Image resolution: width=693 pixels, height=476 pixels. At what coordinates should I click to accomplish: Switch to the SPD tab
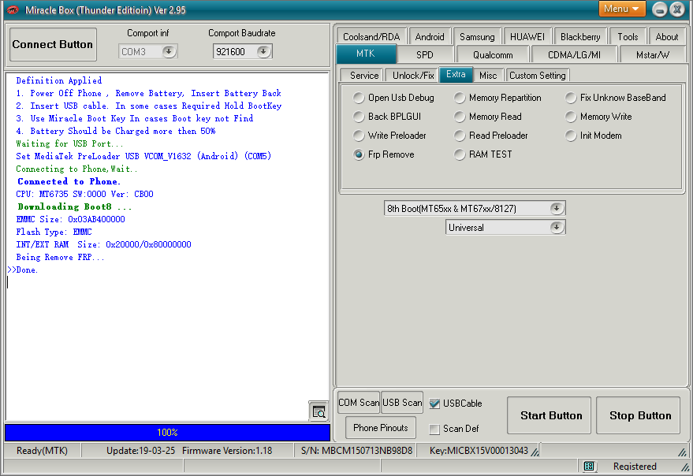(x=425, y=55)
